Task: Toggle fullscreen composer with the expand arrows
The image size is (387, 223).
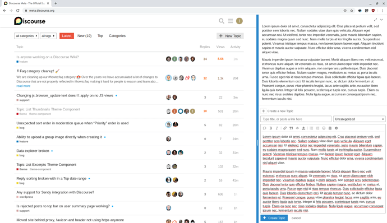Action: (x=375, y=20)
